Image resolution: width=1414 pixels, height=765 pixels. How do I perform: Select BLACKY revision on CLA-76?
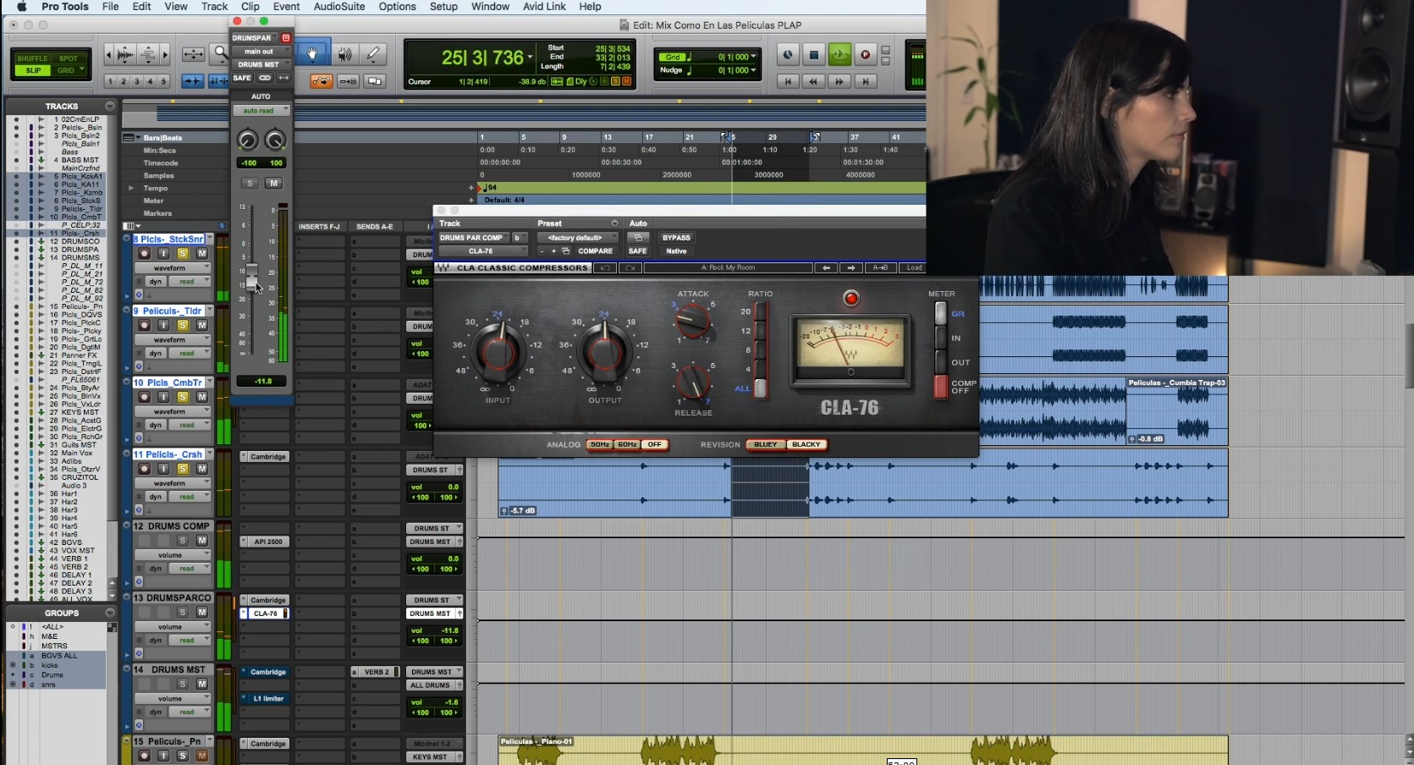click(x=806, y=444)
